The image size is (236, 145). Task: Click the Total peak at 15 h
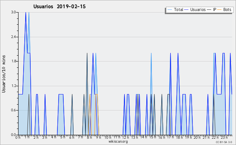pos(151,53)
